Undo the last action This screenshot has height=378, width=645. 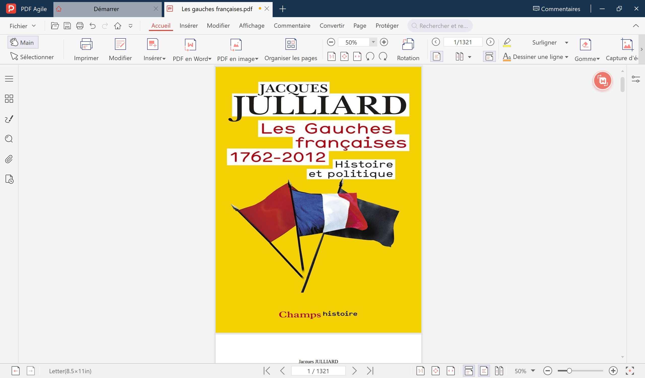[92, 26]
